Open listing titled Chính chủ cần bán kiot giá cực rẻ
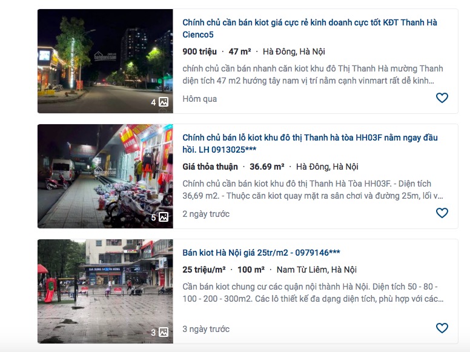Image resolution: width=470 pixels, height=352 pixels. click(x=309, y=28)
